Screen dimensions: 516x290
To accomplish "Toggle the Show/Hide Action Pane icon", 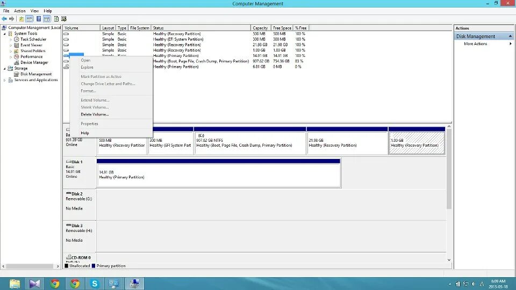I will pyautogui.click(x=47, y=19).
